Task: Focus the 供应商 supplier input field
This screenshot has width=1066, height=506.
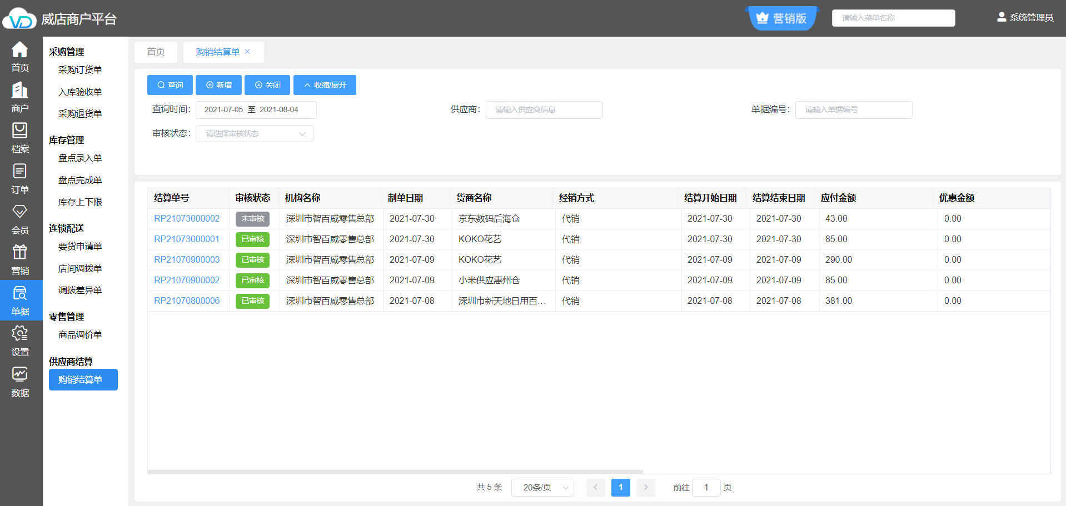Action: (544, 109)
